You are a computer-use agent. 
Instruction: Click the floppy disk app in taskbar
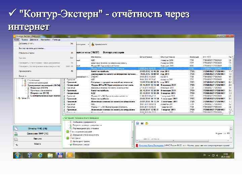click(x=60, y=155)
